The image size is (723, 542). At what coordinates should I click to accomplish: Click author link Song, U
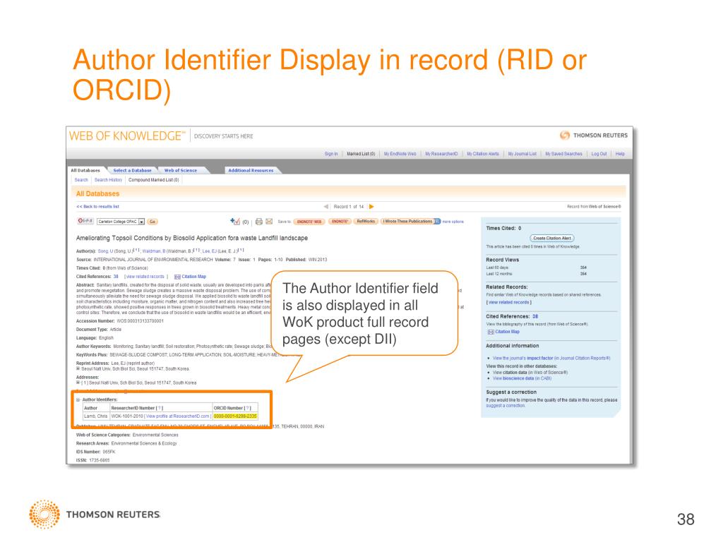point(105,251)
